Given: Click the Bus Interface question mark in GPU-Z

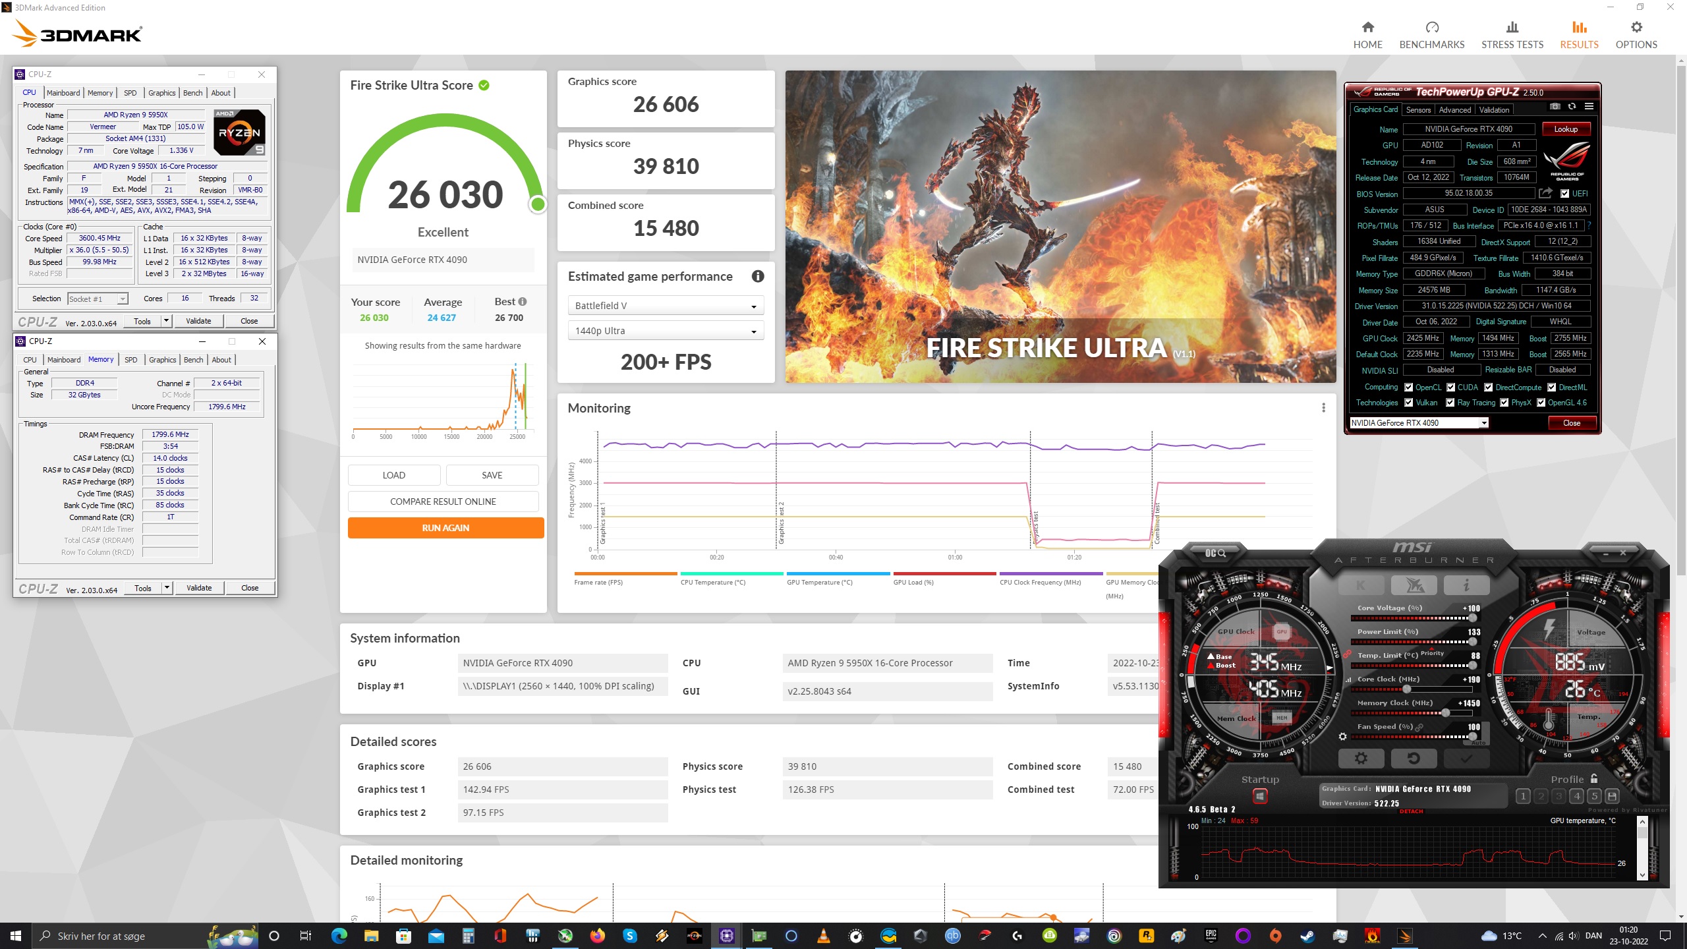Looking at the screenshot, I should tap(1589, 225).
